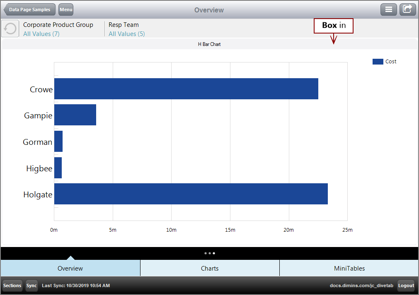Open the Resp Team All Values filter
The height and width of the screenshot is (295, 419).
126,34
